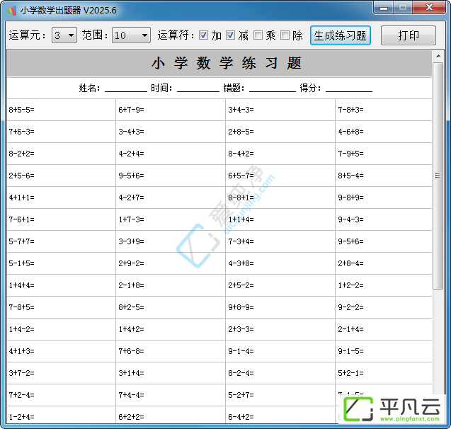The width and height of the screenshot is (451, 429).
Task: Select the 4+1+3= problem cell
Action: click(x=62, y=351)
